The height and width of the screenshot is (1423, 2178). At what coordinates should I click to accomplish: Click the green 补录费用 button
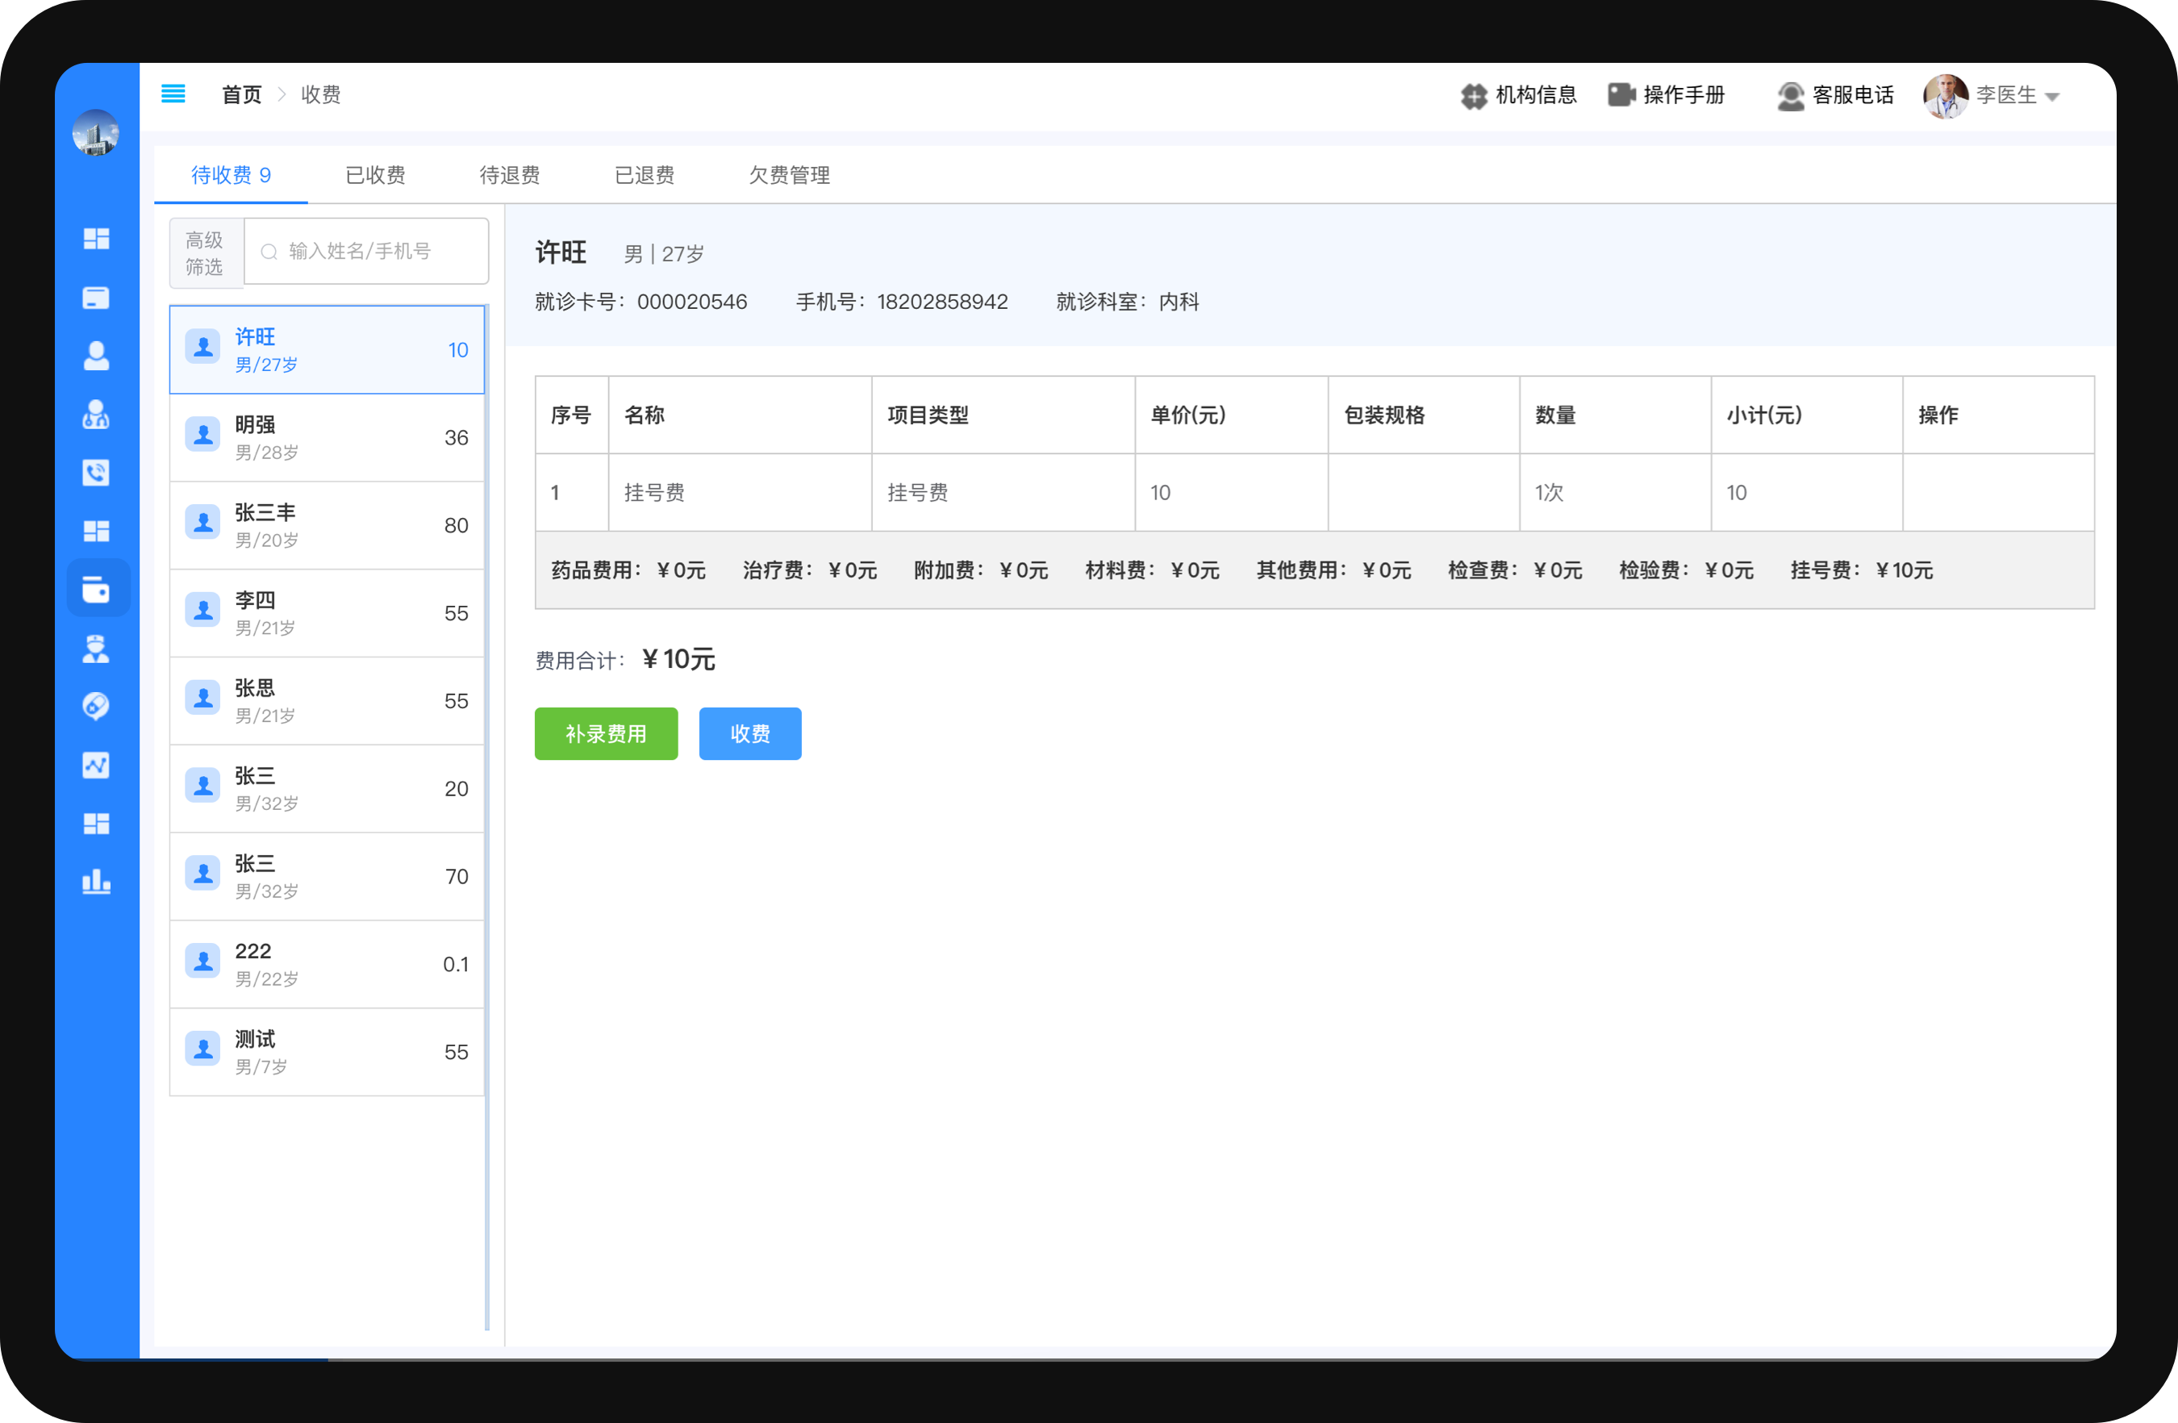pos(606,733)
